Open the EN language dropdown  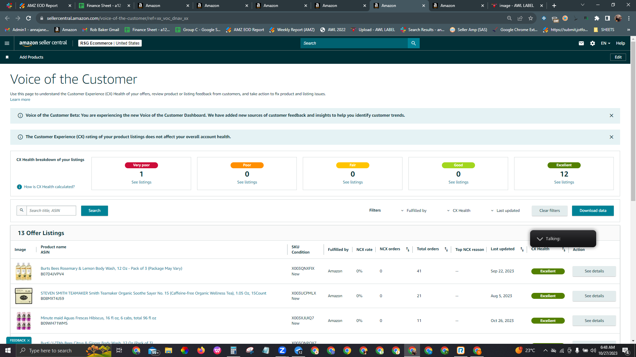606,43
